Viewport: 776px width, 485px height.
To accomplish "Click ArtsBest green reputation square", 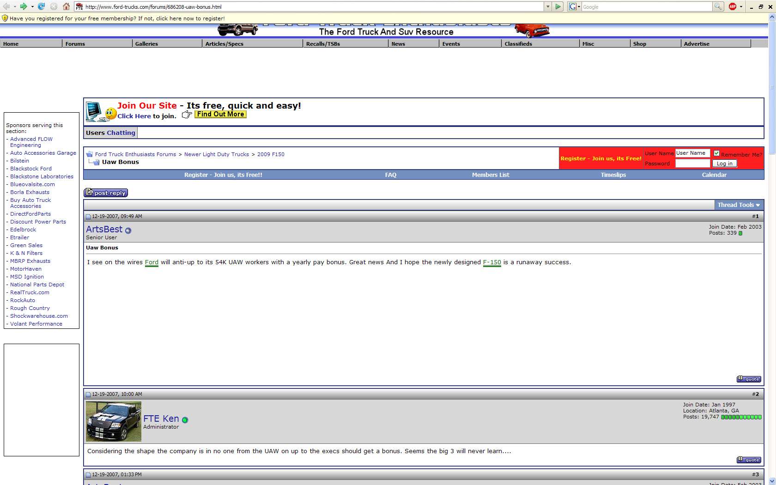I will pyautogui.click(x=740, y=233).
